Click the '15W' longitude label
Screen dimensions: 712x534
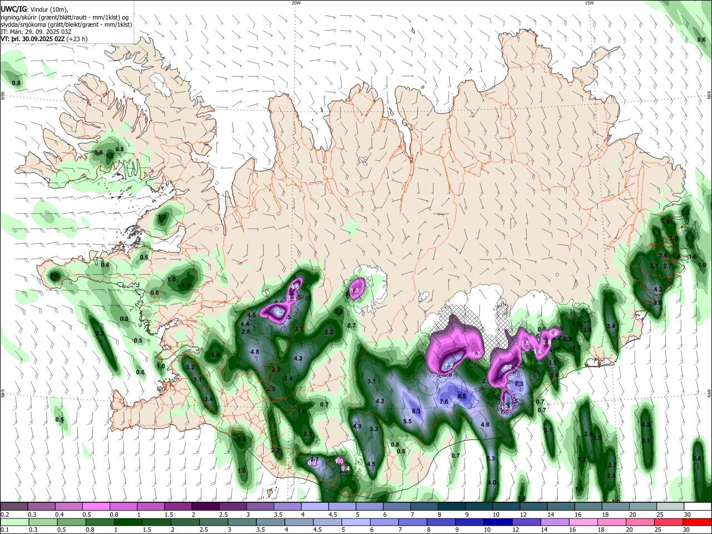point(589,3)
